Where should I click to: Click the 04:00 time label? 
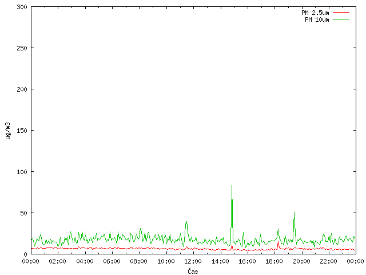coord(85,261)
